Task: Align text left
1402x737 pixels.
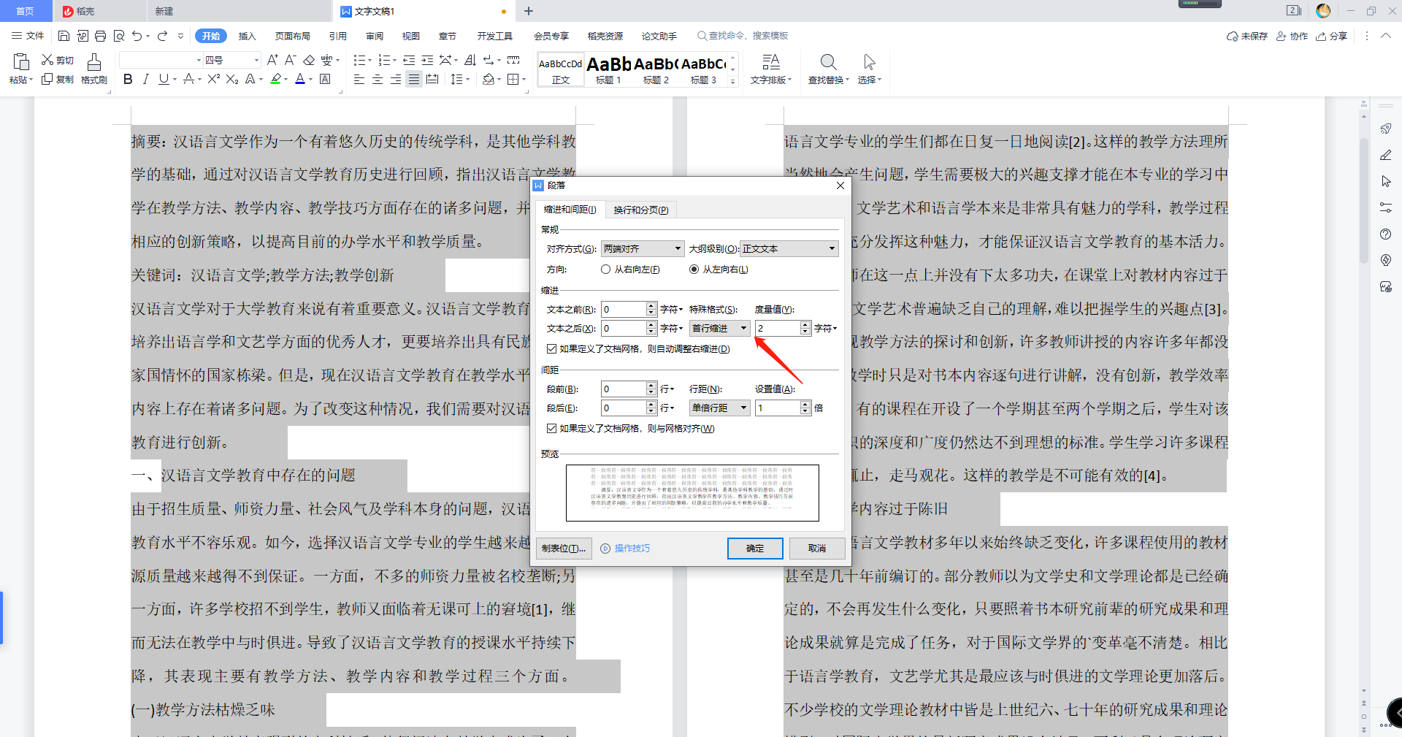Action: tap(359, 79)
